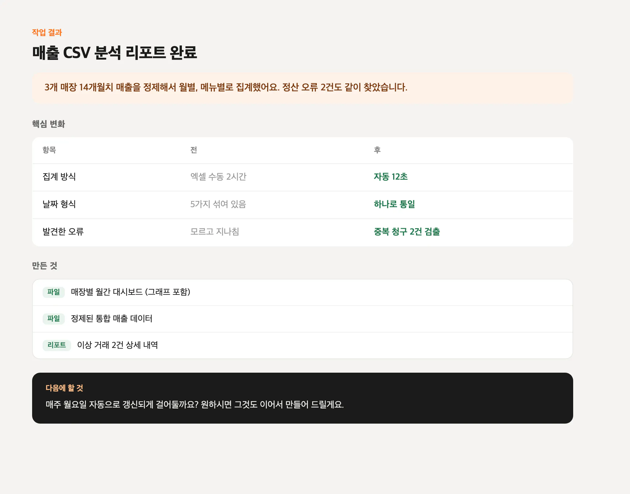The image size is (630, 494).
Task: Click the '다음에 할 것' label
Action: coord(65,388)
